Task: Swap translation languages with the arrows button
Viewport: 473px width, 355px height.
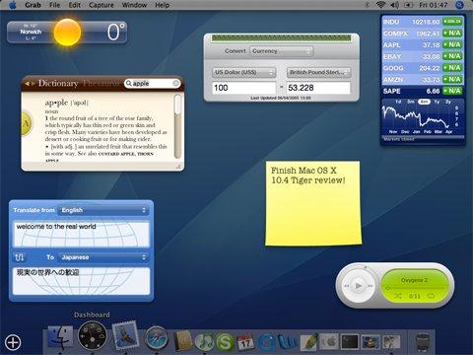Action: tap(19, 257)
